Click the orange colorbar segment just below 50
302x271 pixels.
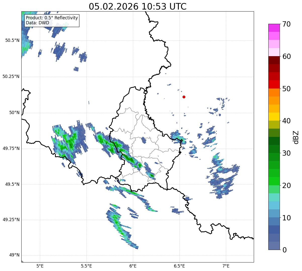(274, 93)
